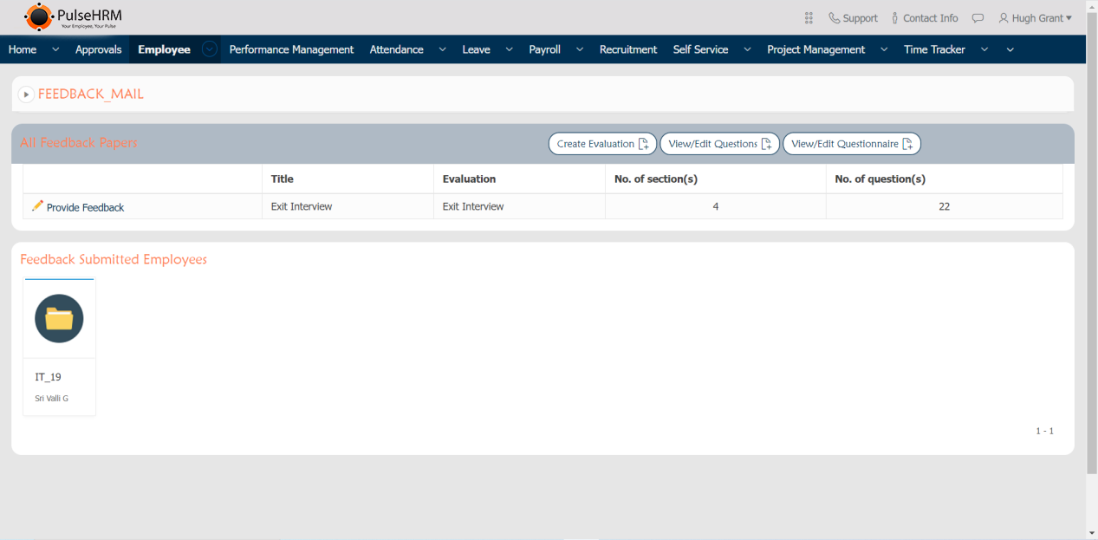Open the chat message icon
1098x540 pixels.
pyautogui.click(x=978, y=18)
